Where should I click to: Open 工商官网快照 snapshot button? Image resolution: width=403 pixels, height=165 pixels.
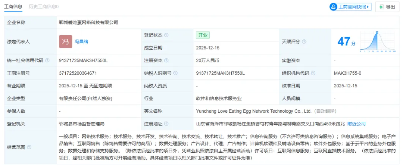350,7
